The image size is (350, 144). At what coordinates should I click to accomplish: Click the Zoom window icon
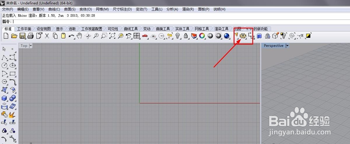pyautogui.click(x=104, y=36)
